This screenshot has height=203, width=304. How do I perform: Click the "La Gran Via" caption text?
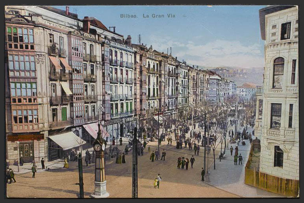point(159,16)
